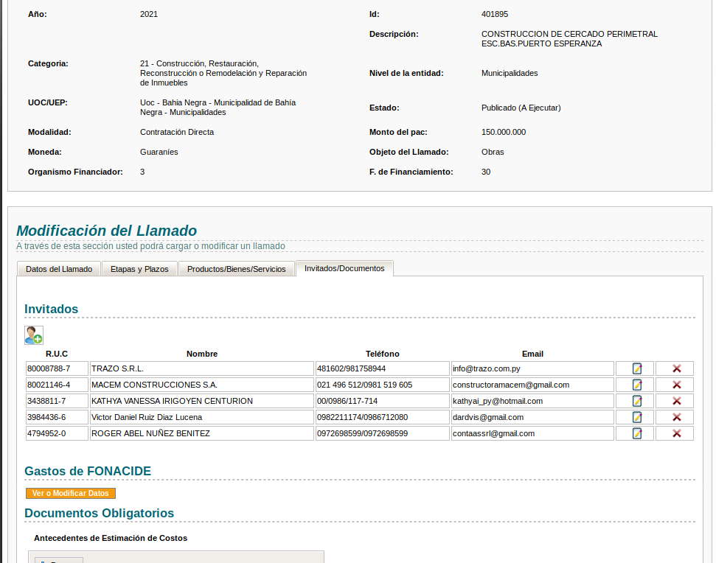Select the Invitados/Documentos tab
The height and width of the screenshot is (563, 716).
[344, 268]
